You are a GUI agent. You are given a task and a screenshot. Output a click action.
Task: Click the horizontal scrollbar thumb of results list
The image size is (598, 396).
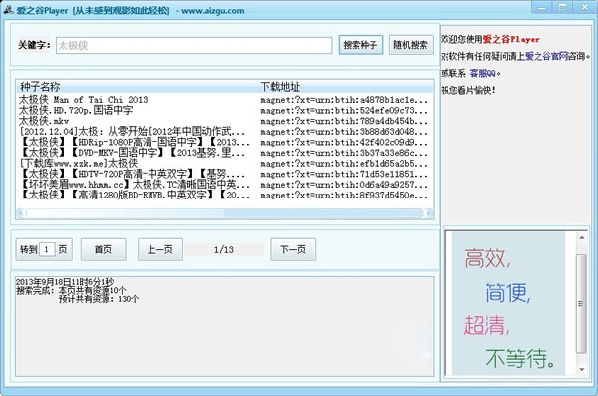tap(223, 213)
